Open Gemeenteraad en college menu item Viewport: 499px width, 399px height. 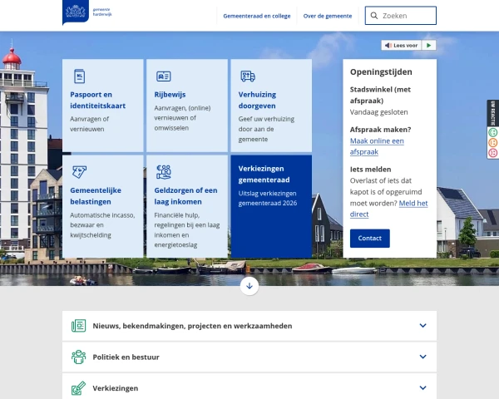(x=257, y=16)
